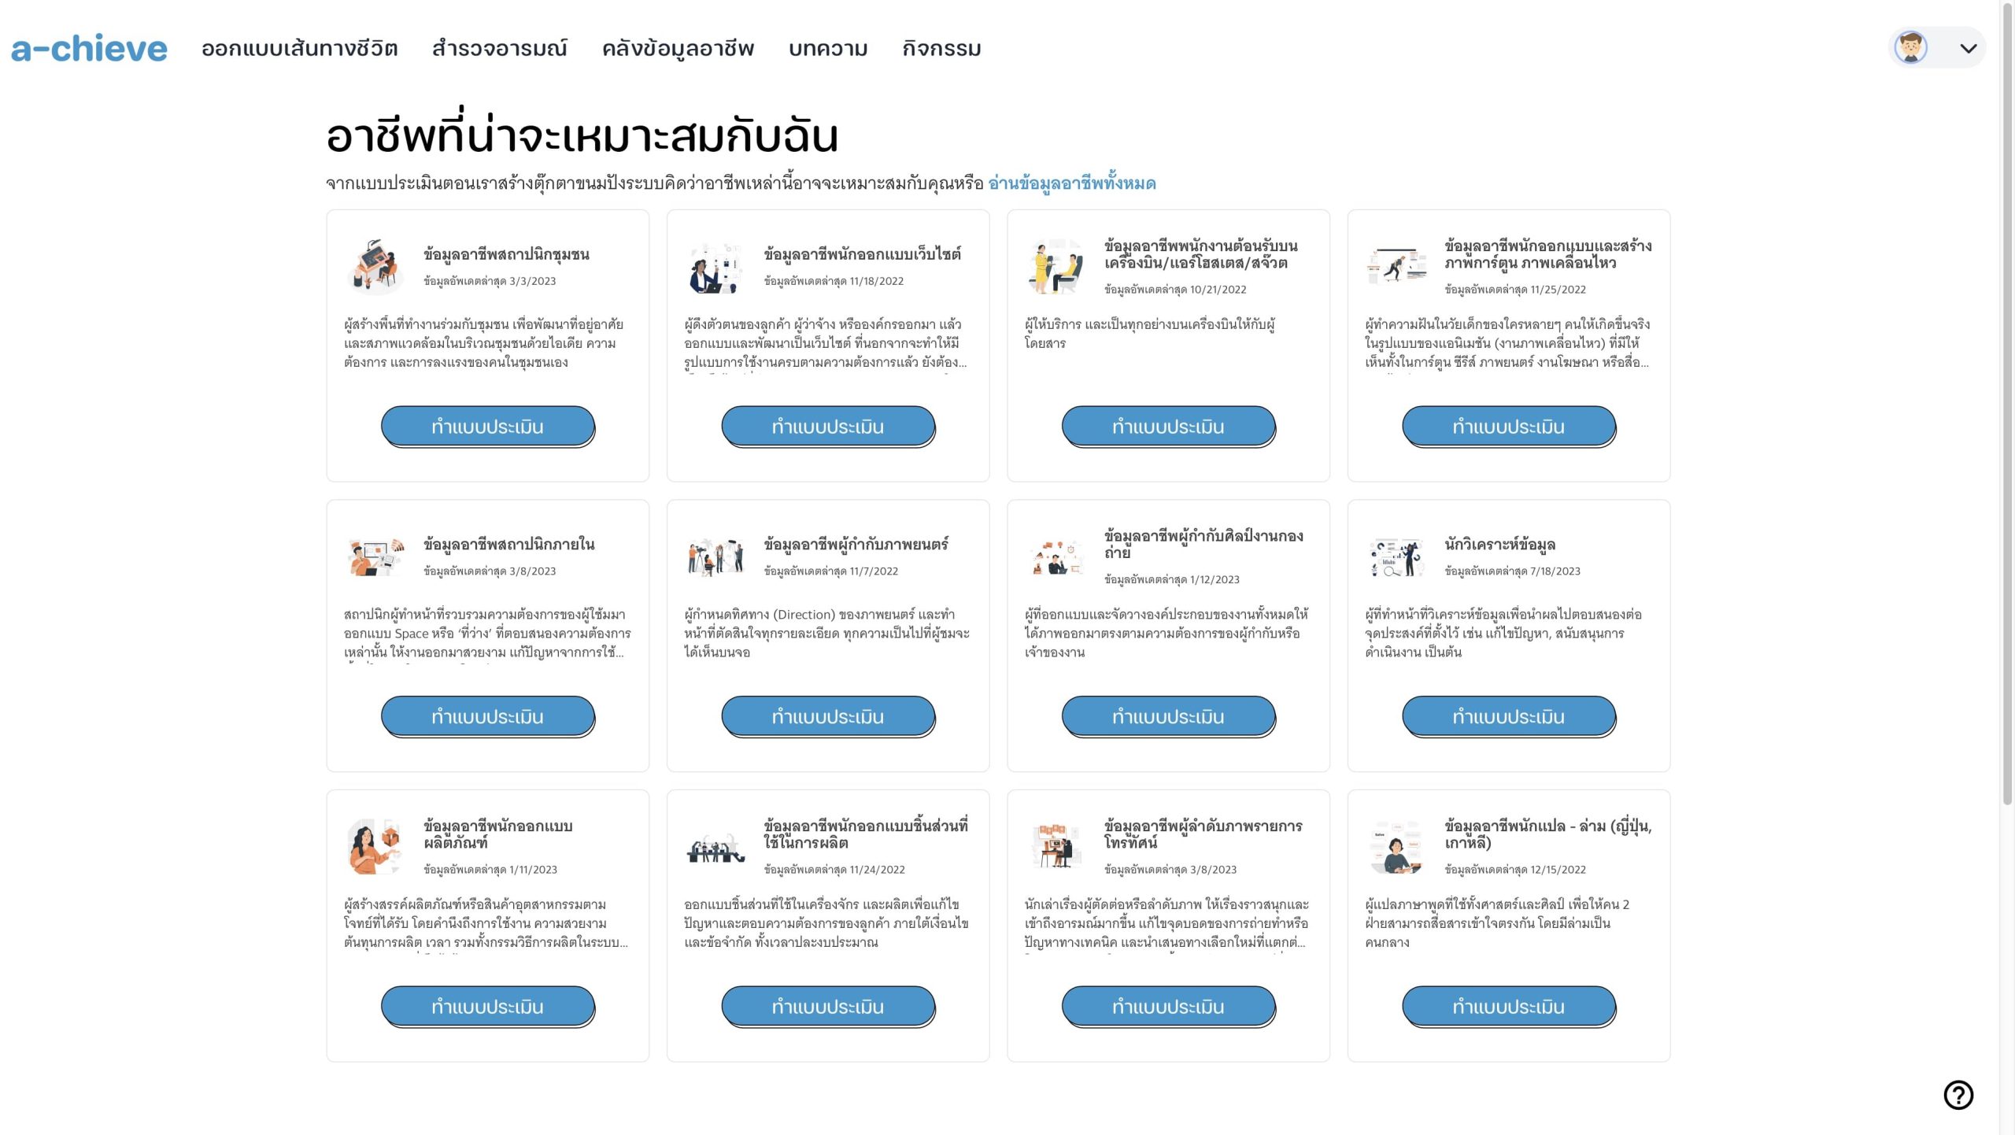The height and width of the screenshot is (1135, 2015).
Task: Open the บทความ menu item
Action: 828,49
